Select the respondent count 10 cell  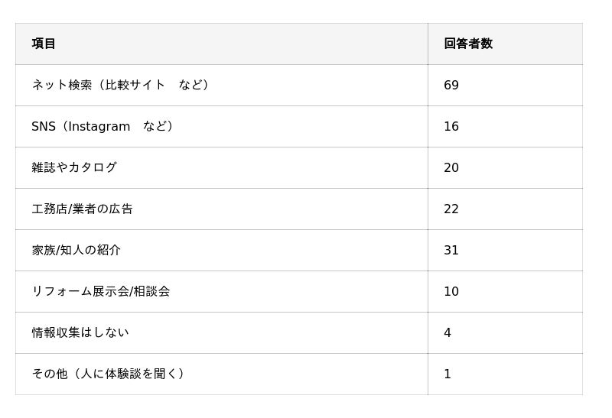[x=451, y=291]
